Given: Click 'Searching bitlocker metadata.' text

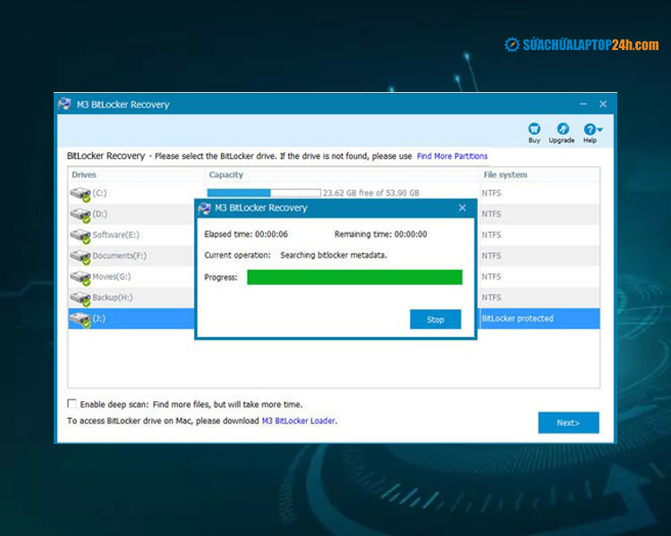Looking at the screenshot, I should [334, 255].
